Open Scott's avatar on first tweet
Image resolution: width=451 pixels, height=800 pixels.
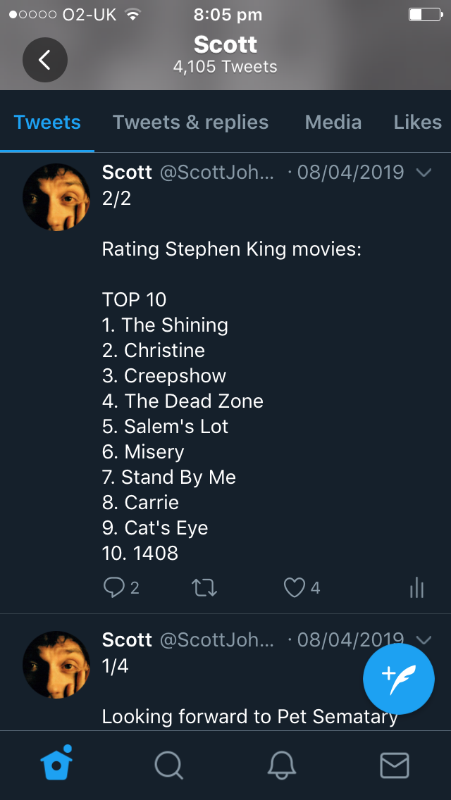(56, 197)
